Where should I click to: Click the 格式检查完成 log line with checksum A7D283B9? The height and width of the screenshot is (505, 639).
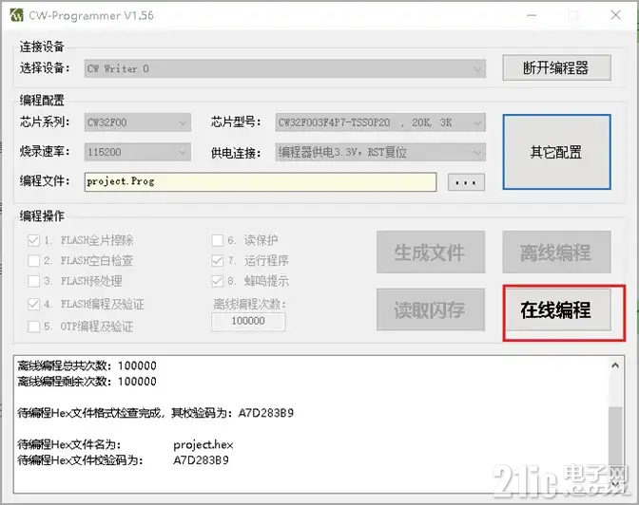155,413
